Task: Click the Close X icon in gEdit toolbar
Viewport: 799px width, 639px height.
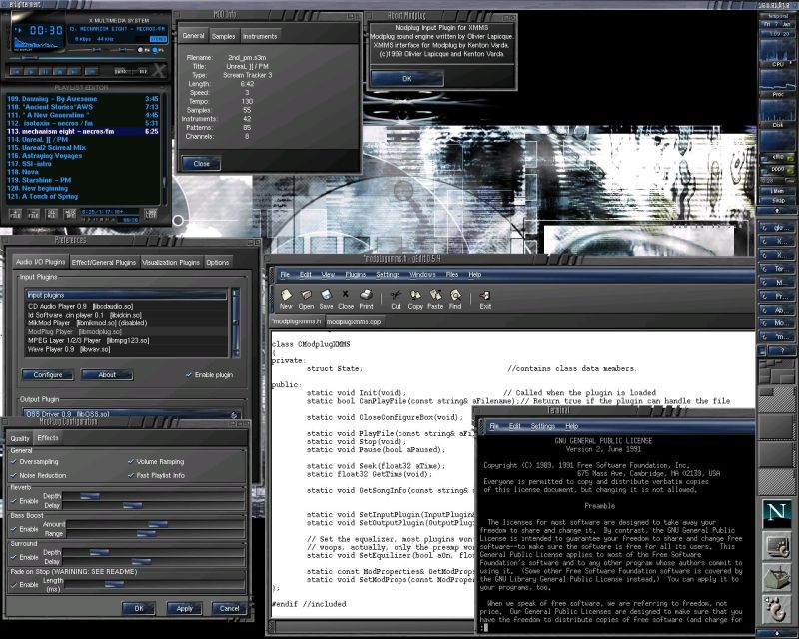Action: coord(346,299)
